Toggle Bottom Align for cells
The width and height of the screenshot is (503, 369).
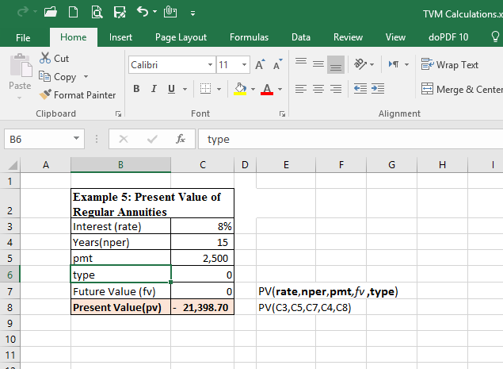click(336, 64)
